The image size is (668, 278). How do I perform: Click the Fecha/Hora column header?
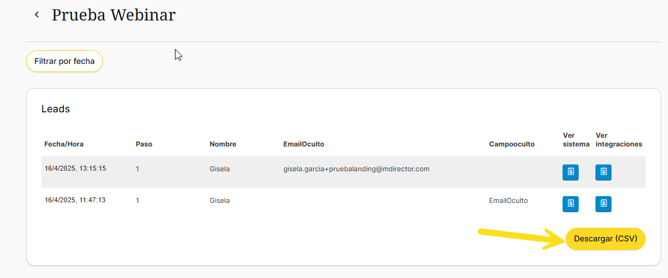(64, 144)
